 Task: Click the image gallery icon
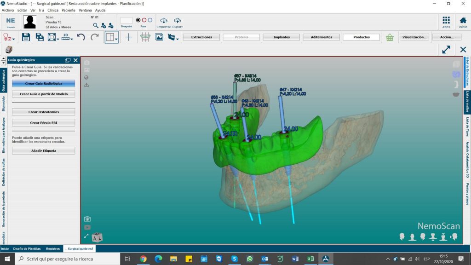(159, 37)
